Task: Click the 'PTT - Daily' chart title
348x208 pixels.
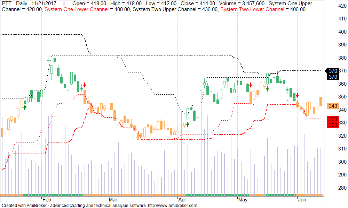Action: coord(14,3)
